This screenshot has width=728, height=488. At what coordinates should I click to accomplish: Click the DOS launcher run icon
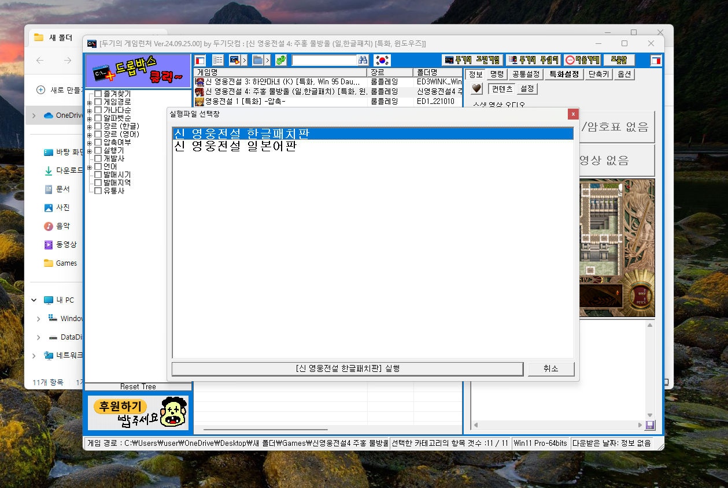pos(235,60)
